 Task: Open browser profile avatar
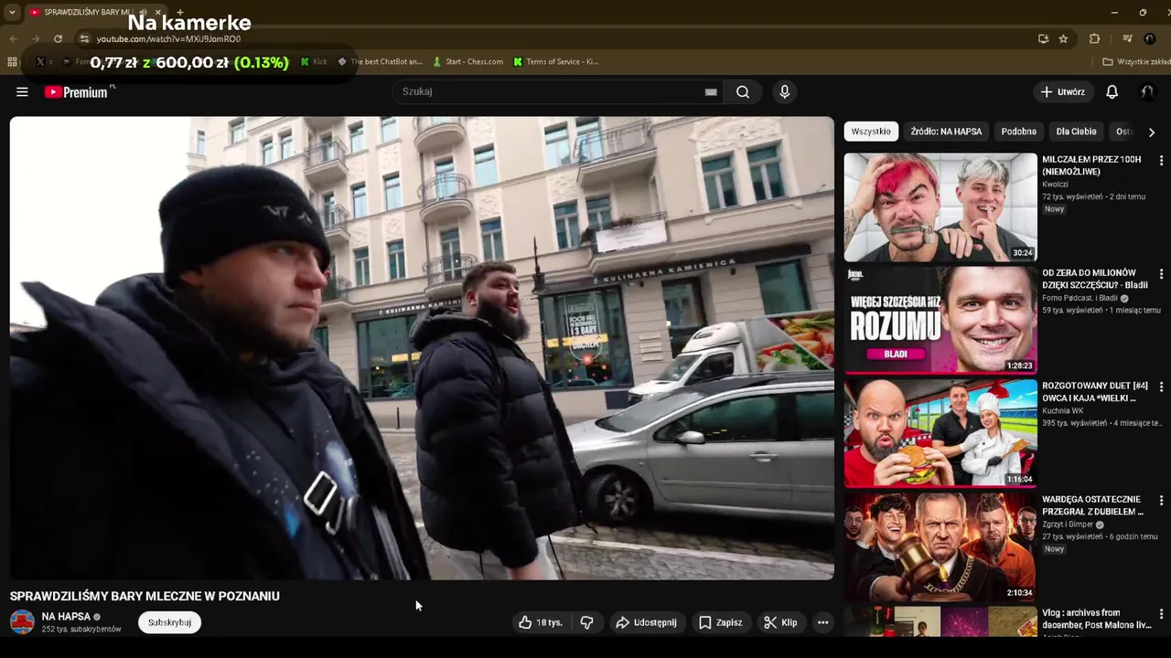click(1150, 38)
